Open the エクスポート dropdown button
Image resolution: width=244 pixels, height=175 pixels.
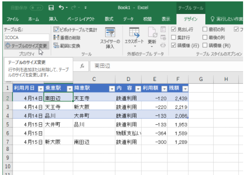134,38
